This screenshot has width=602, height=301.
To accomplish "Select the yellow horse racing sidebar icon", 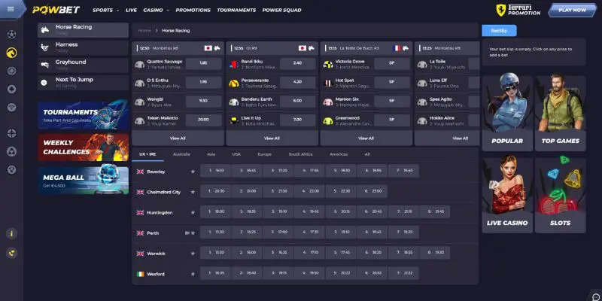I will pyautogui.click(x=11, y=53).
